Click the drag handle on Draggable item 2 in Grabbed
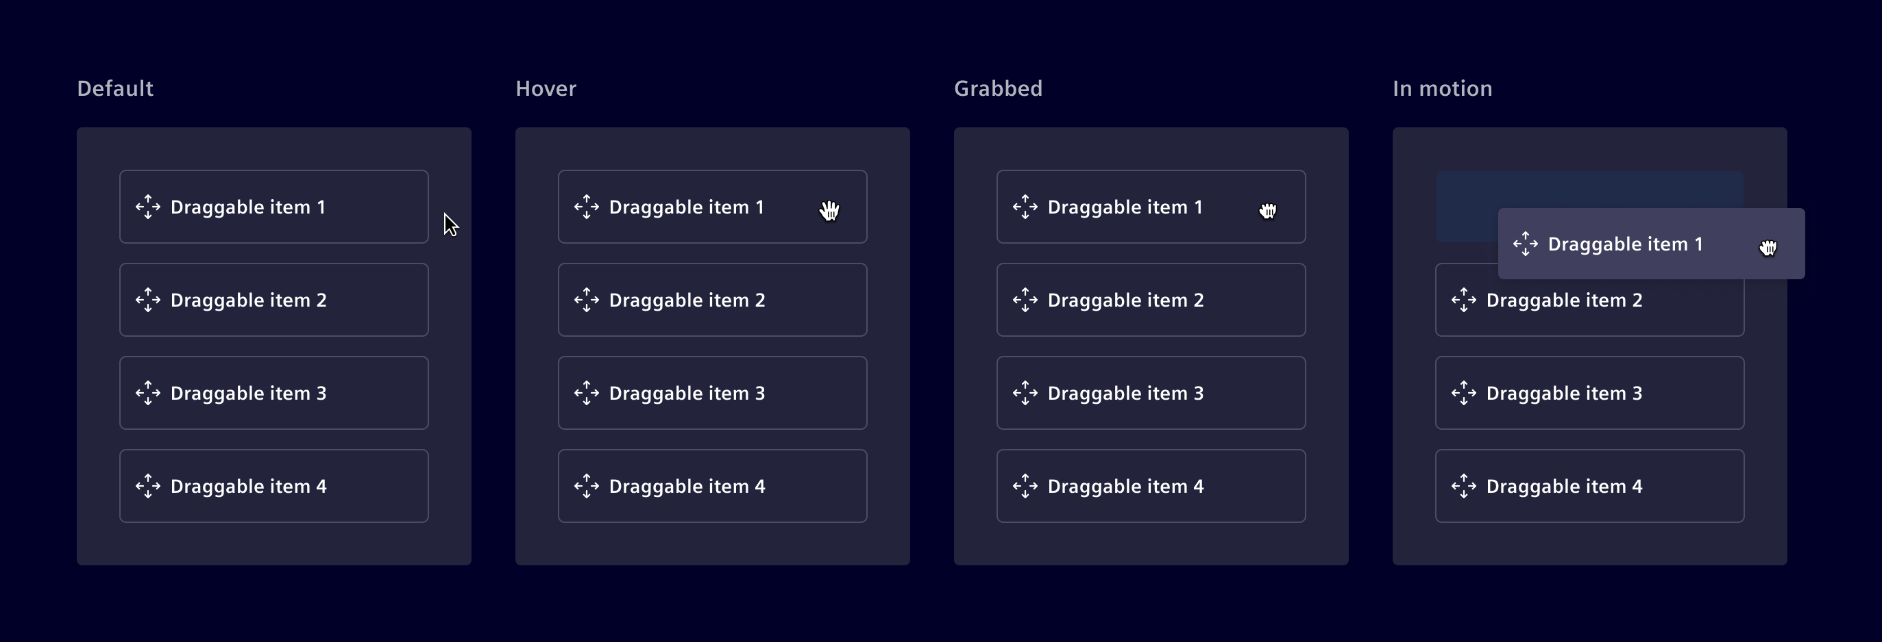1882x642 pixels. pyautogui.click(x=1025, y=300)
